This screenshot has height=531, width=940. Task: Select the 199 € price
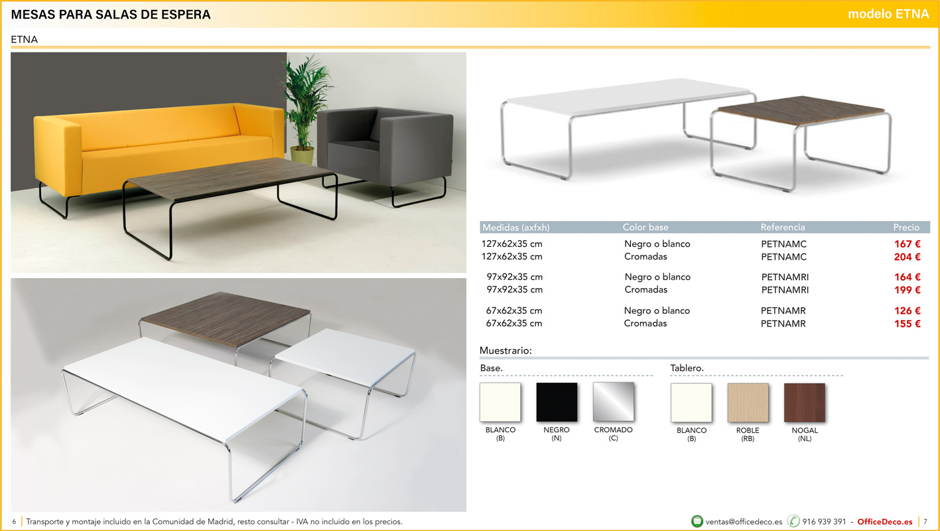(907, 290)
